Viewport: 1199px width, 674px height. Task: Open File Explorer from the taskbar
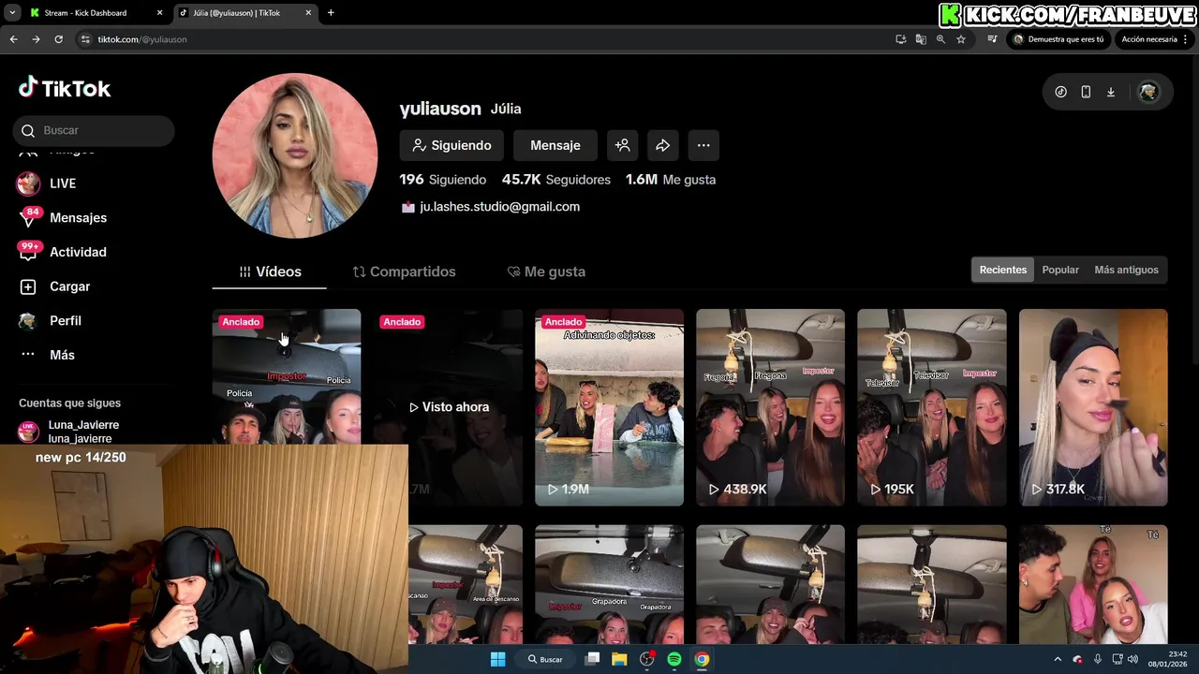pyautogui.click(x=619, y=659)
